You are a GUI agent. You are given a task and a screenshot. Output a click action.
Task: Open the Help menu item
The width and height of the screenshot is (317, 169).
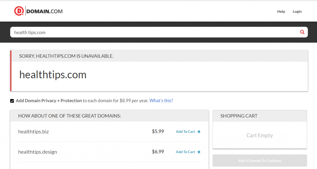click(281, 11)
